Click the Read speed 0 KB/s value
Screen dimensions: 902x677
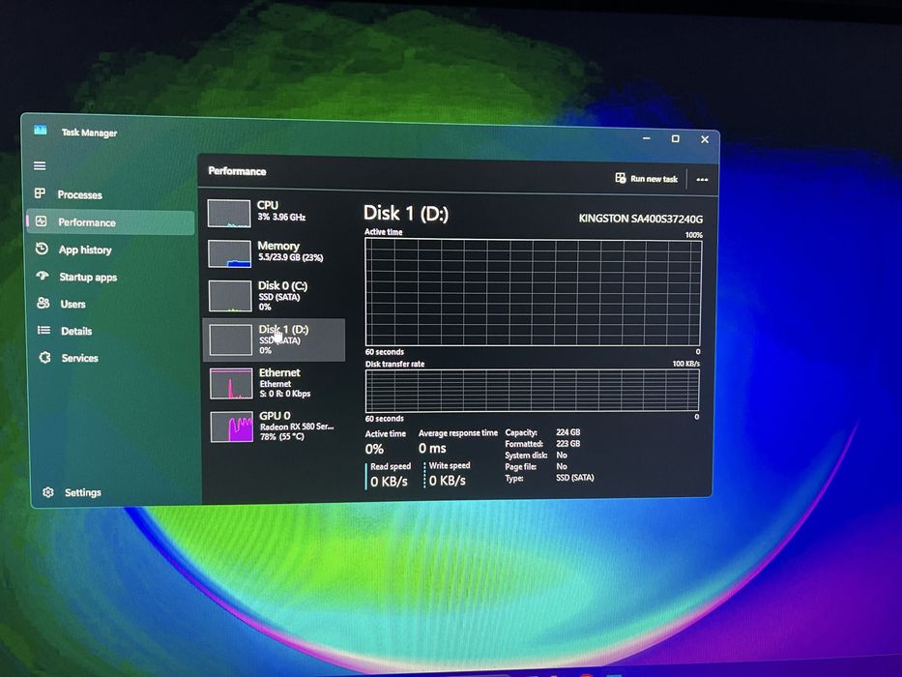pos(389,482)
